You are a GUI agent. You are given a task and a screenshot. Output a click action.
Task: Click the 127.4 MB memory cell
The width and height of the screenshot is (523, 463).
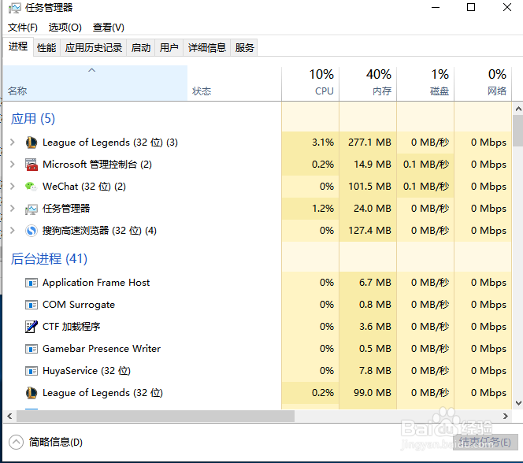click(x=369, y=231)
